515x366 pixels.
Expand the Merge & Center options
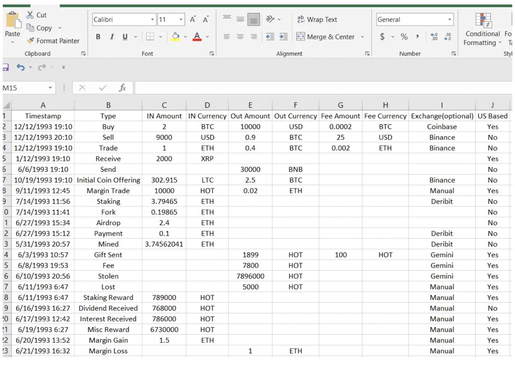363,37
